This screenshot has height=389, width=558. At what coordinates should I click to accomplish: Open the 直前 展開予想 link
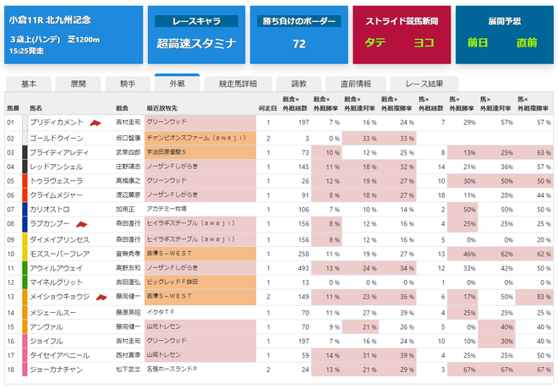coord(527,43)
